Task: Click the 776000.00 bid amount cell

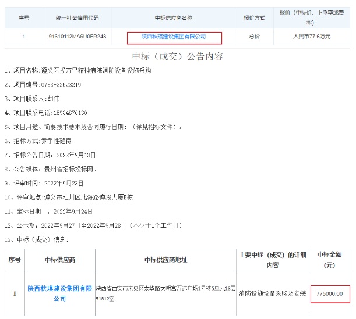Action: [329, 293]
